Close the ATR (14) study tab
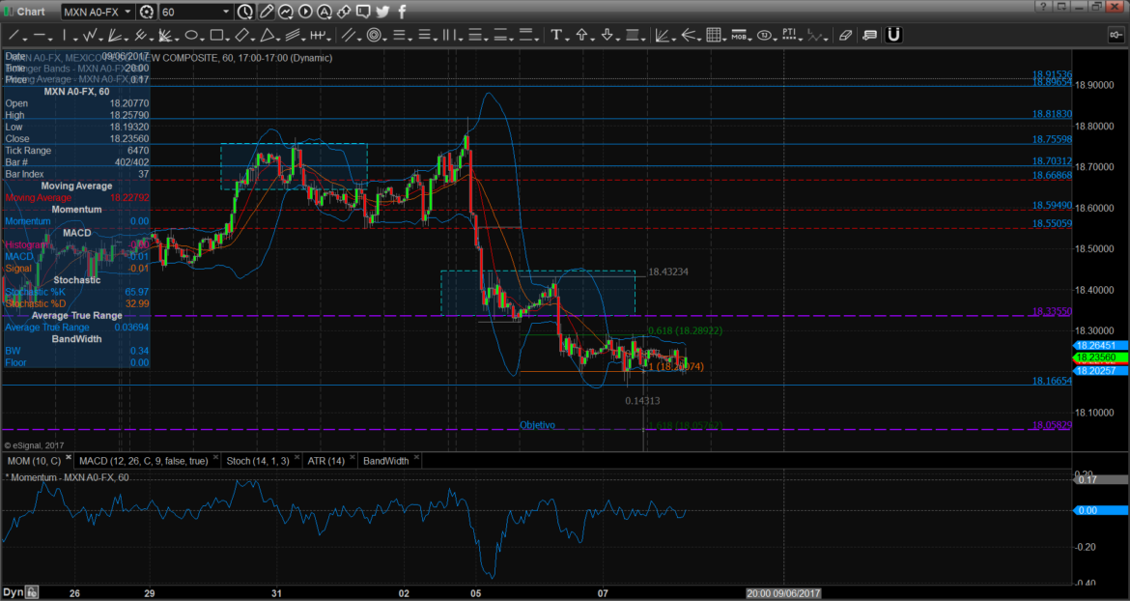This screenshot has height=601, width=1130. (353, 457)
